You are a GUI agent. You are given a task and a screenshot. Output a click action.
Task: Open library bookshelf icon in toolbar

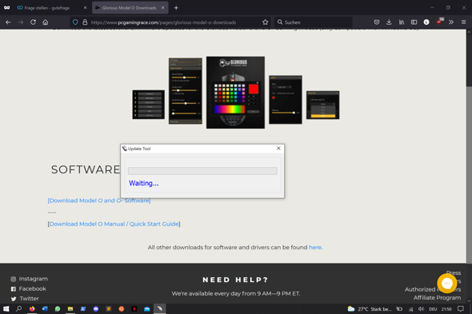point(402,22)
